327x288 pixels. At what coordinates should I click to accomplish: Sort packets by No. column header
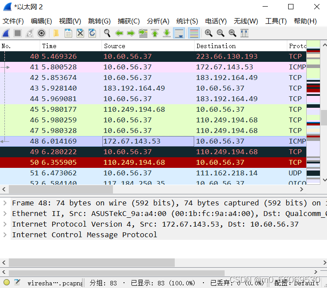tap(20, 46)
